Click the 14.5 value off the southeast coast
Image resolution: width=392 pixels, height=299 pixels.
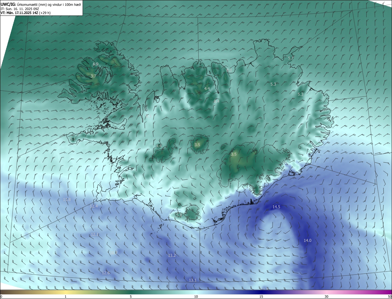(x=276, y=207)
